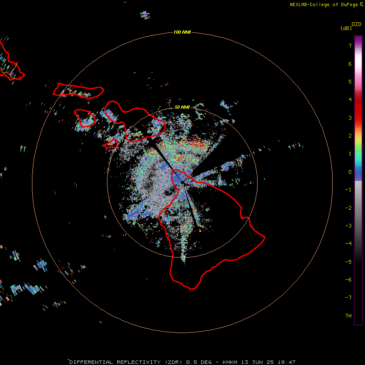Image resolution: width=365 pixels, height=365 pixels.
Task: Select the -1 dB scale tick label
Action: coord(348,190)
